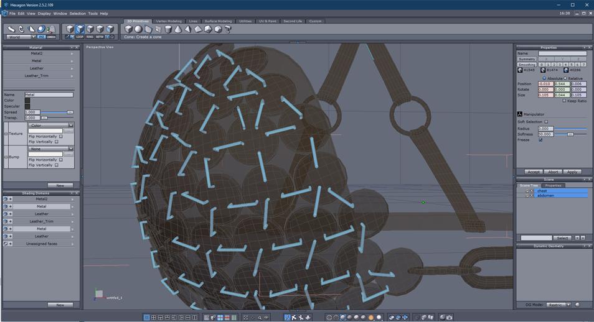Click the Accept button

point(534,172)
